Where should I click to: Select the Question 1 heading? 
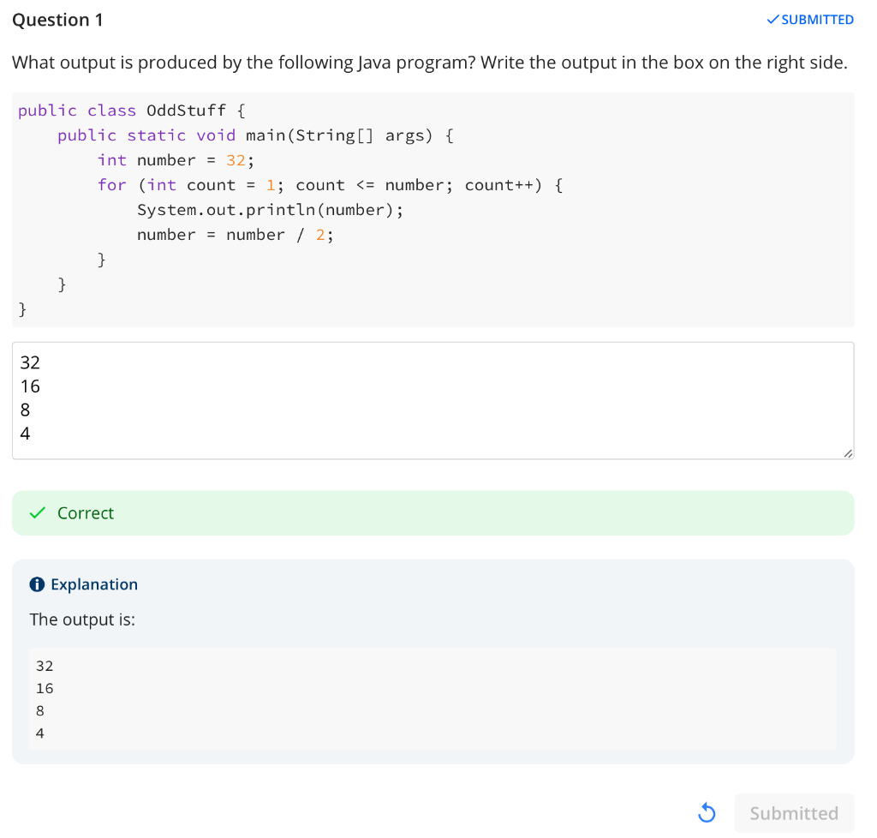(57, 19)
